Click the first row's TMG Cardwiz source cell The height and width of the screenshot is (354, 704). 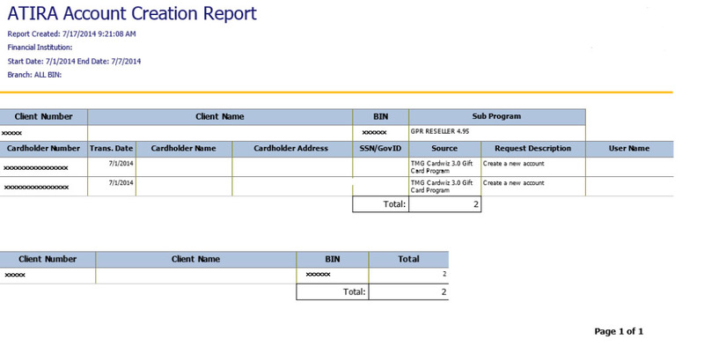pos(443,166)
